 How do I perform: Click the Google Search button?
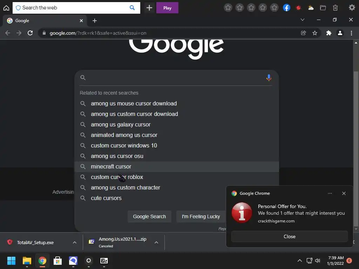point(149,216)
